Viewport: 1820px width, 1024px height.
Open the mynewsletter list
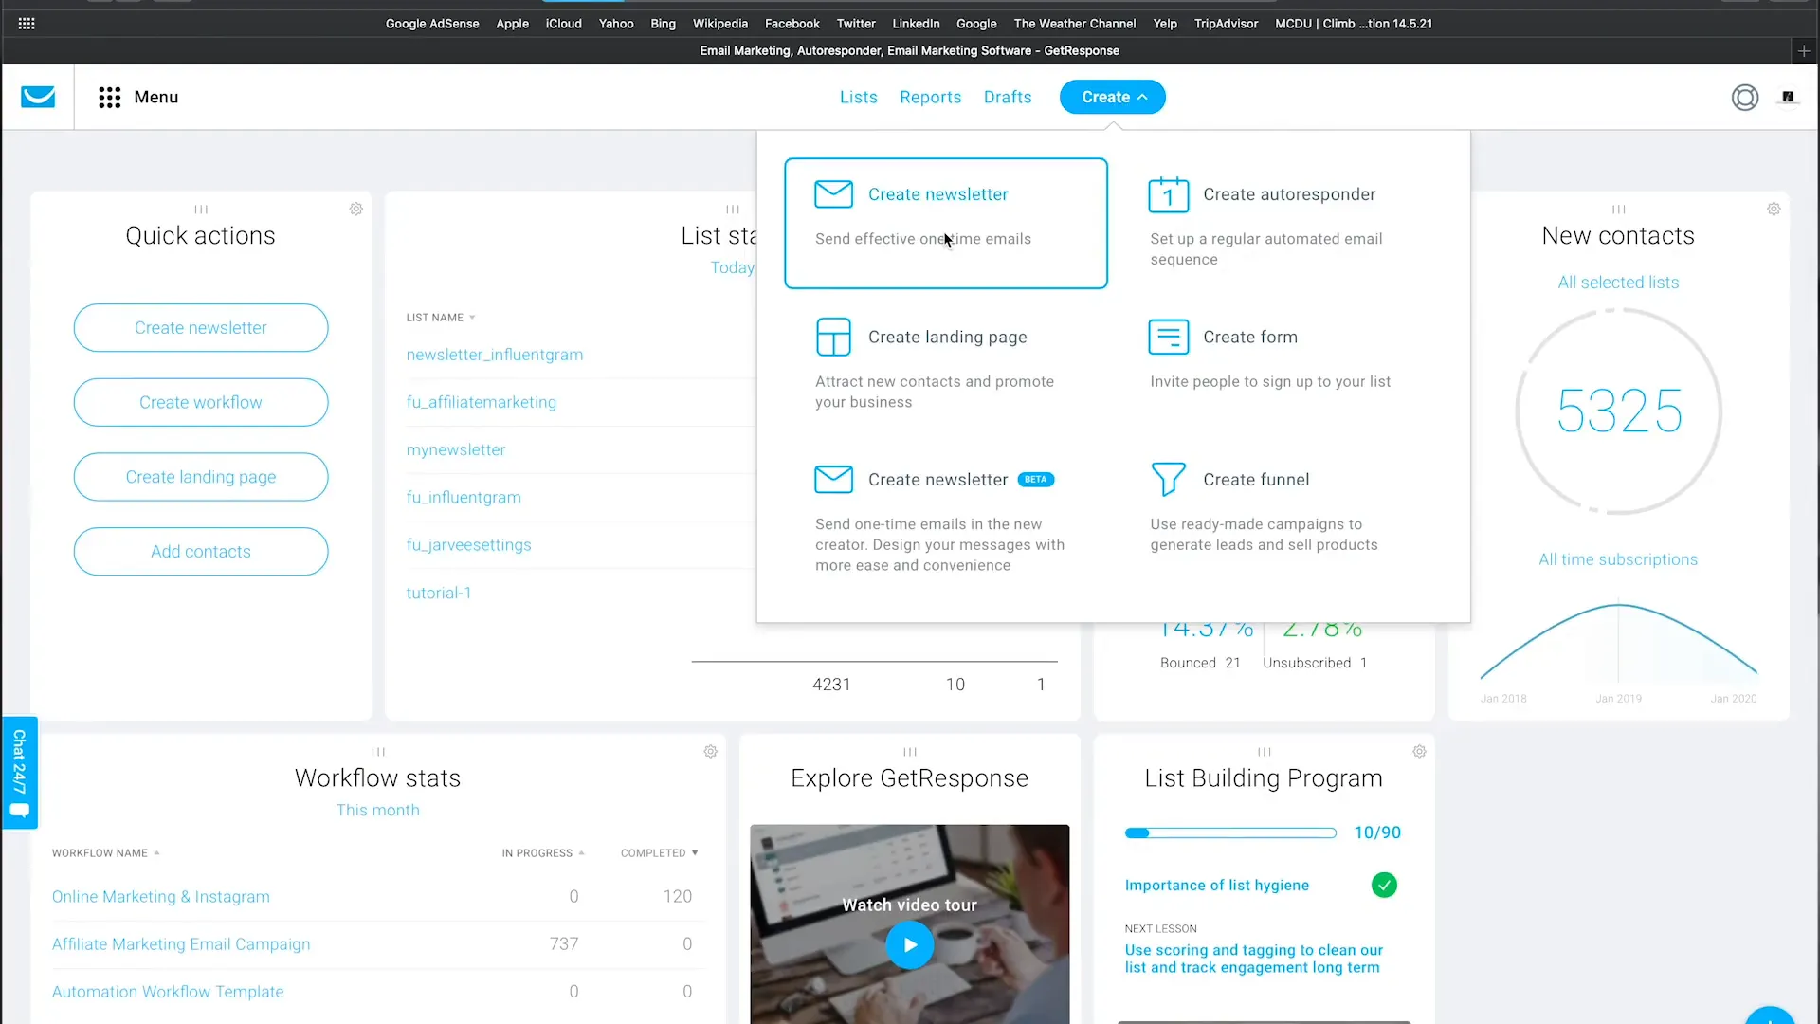456,450
